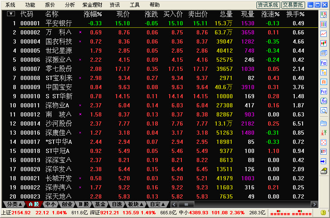Sort by 现价 column header

click(x=123, y=14)
